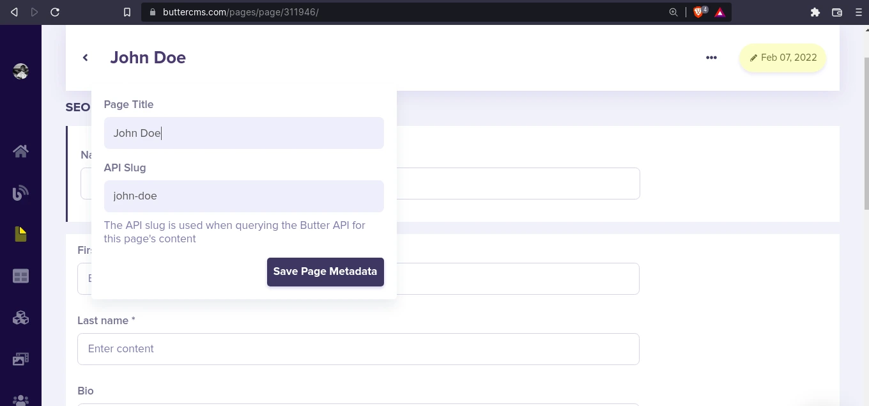Viewport: 869px width, 406px height.
Task: Click the Save Page Metadata button
Action: [325, 272]
